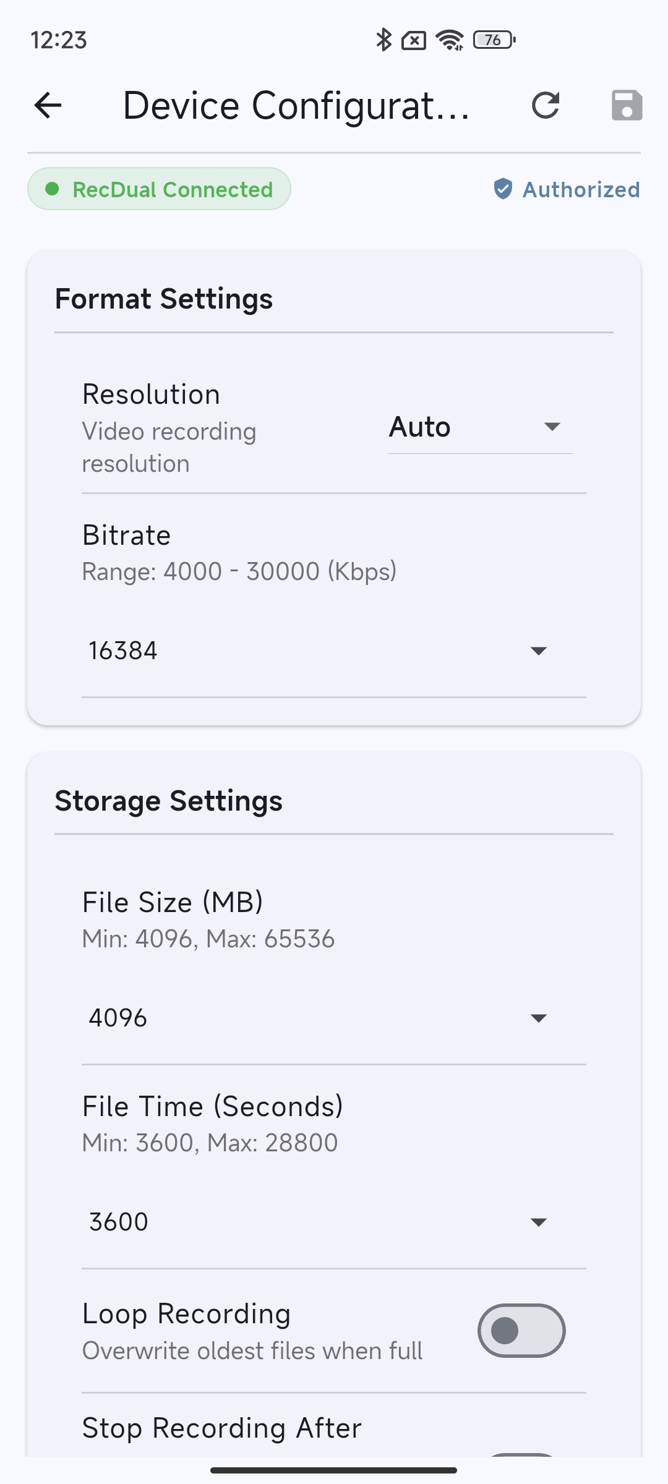Tap the bottom navigation gesture bar
The image size is (668, 1484).
[334, 1470]
